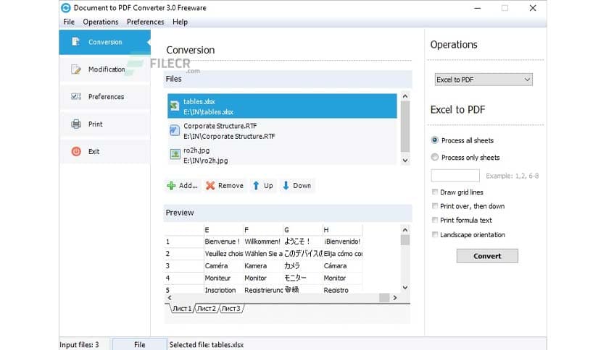Click the Cámara cell in preview
The image size is (606, 350).
(x=342, y=266)
